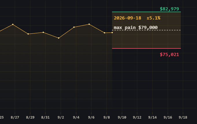197x124 pixels.
Task: Click the ±5.1% expected move text
Action: 154,18
